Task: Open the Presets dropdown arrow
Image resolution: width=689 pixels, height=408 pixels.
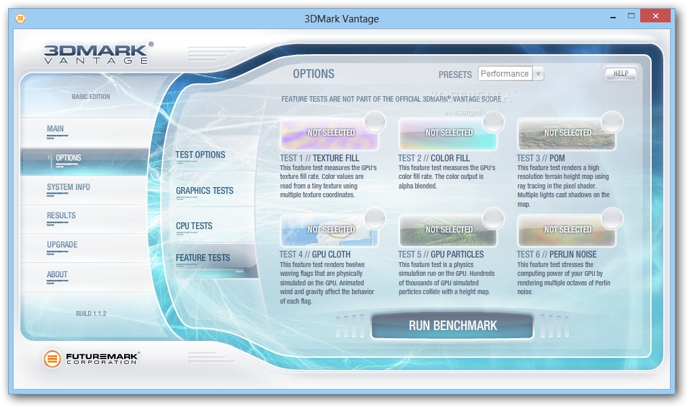Action: (538, 74)
